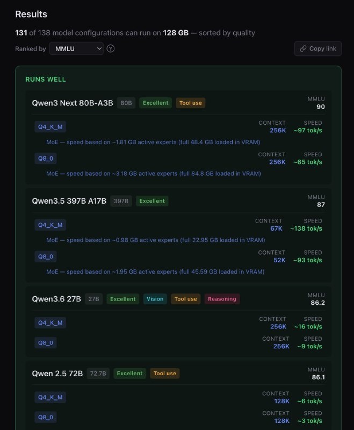
Task: Click the MoE note mentioning 1.81 GB active experts
Action: pos(153,142)
